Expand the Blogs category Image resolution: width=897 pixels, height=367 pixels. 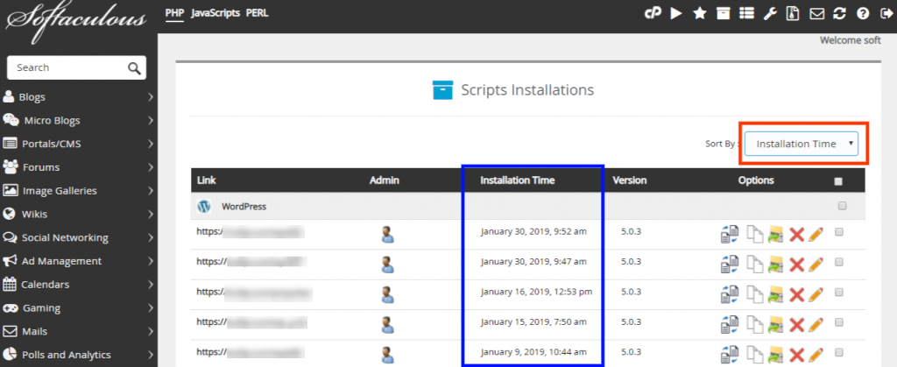click(78, 97)
